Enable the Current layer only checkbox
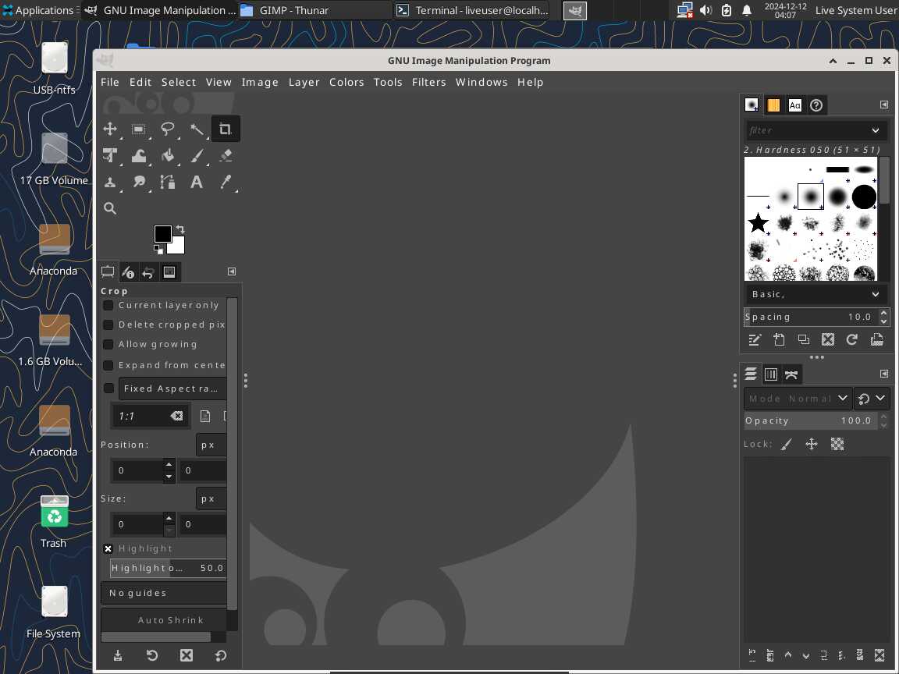The height and width of the screenshot is (674, 899). [108, 305]
